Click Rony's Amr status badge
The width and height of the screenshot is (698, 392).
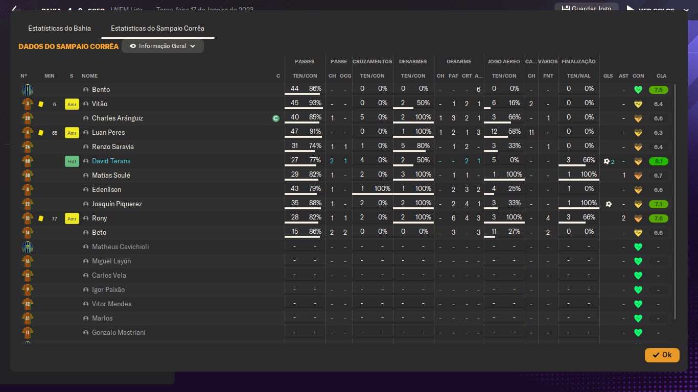point(72,219)
